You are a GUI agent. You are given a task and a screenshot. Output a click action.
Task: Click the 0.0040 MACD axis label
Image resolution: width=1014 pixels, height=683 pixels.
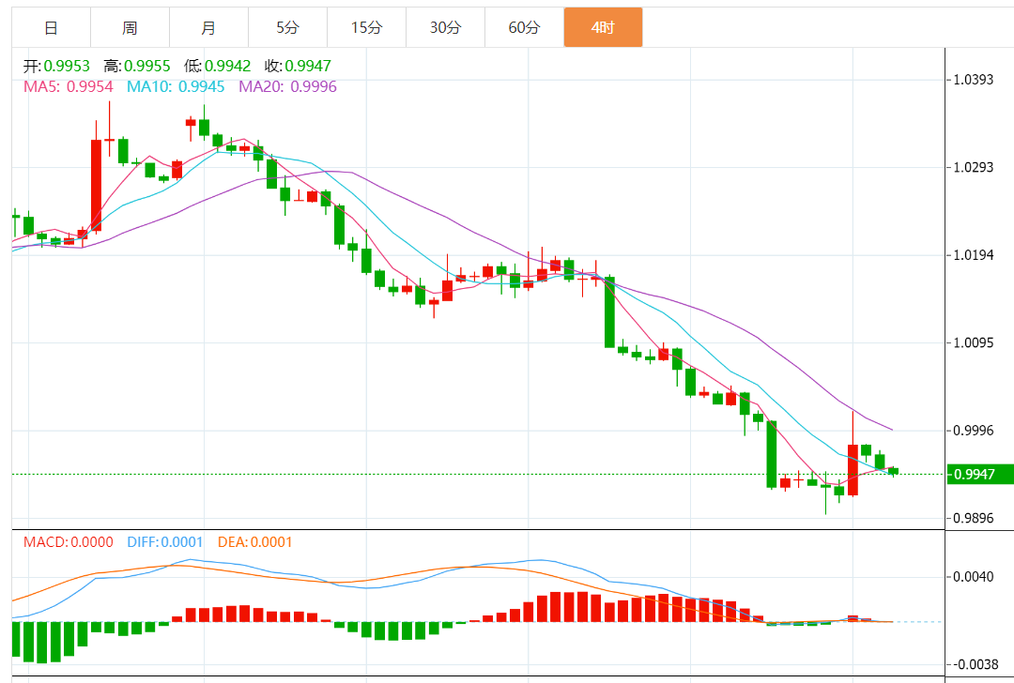tap(974, 576)
